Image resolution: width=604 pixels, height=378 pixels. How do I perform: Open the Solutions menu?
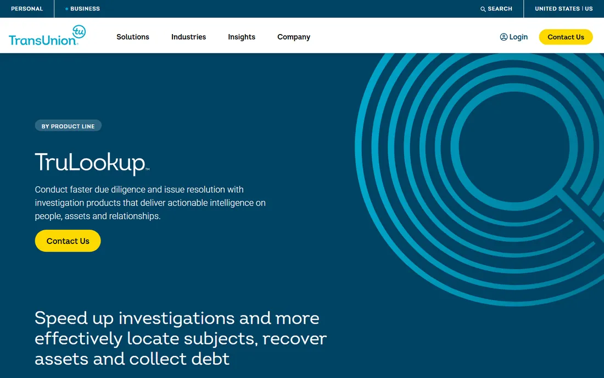click(133, 37)
